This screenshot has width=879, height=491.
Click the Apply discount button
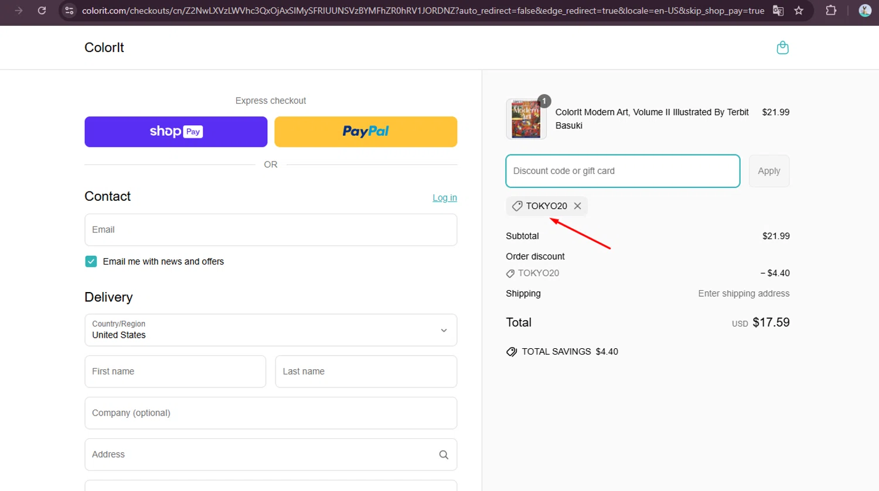(769, 171)
